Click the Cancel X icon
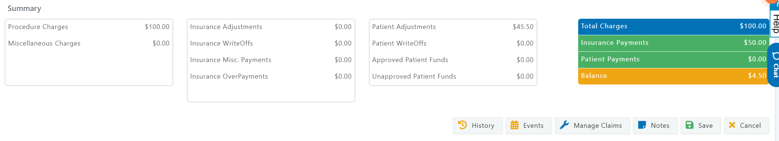779x141 pixels. [x=732, y=125]
